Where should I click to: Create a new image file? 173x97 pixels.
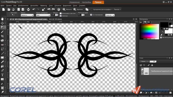pos(4,9)
